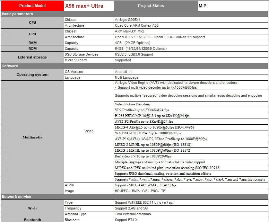Click the "AVS-P16(AVS+)" JiZhun Profile row
Image resolution: width=269 pixels, height=222 pixels.
tap(191, 139)
